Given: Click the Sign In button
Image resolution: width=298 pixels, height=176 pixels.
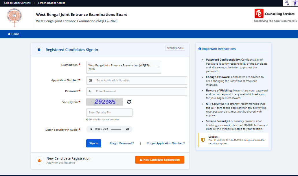Looking at the screenshot, I should (x=93, y=143).
